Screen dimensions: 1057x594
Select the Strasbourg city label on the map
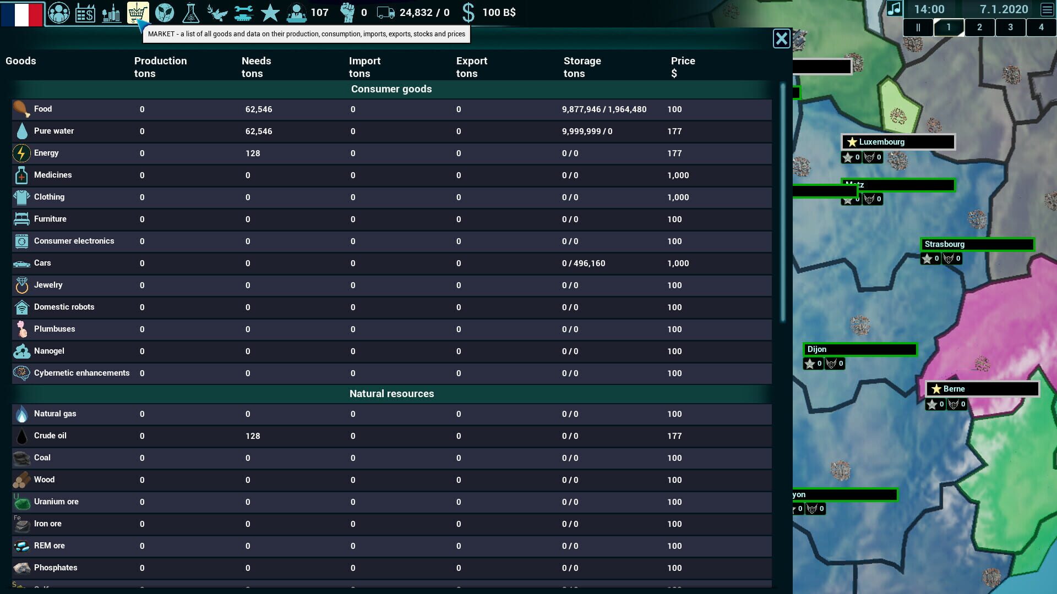coord(977,244)
